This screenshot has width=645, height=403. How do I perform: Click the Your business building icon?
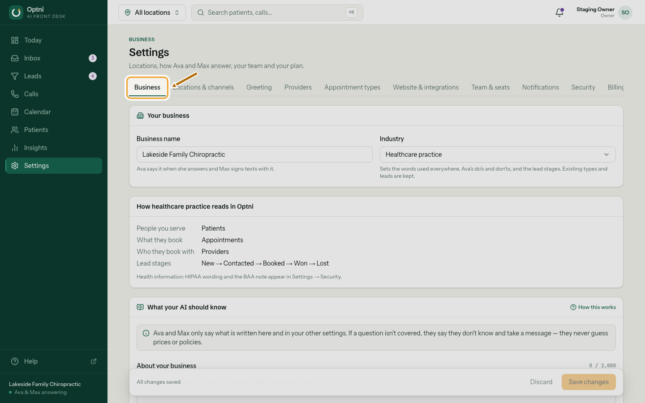point(140,116)
